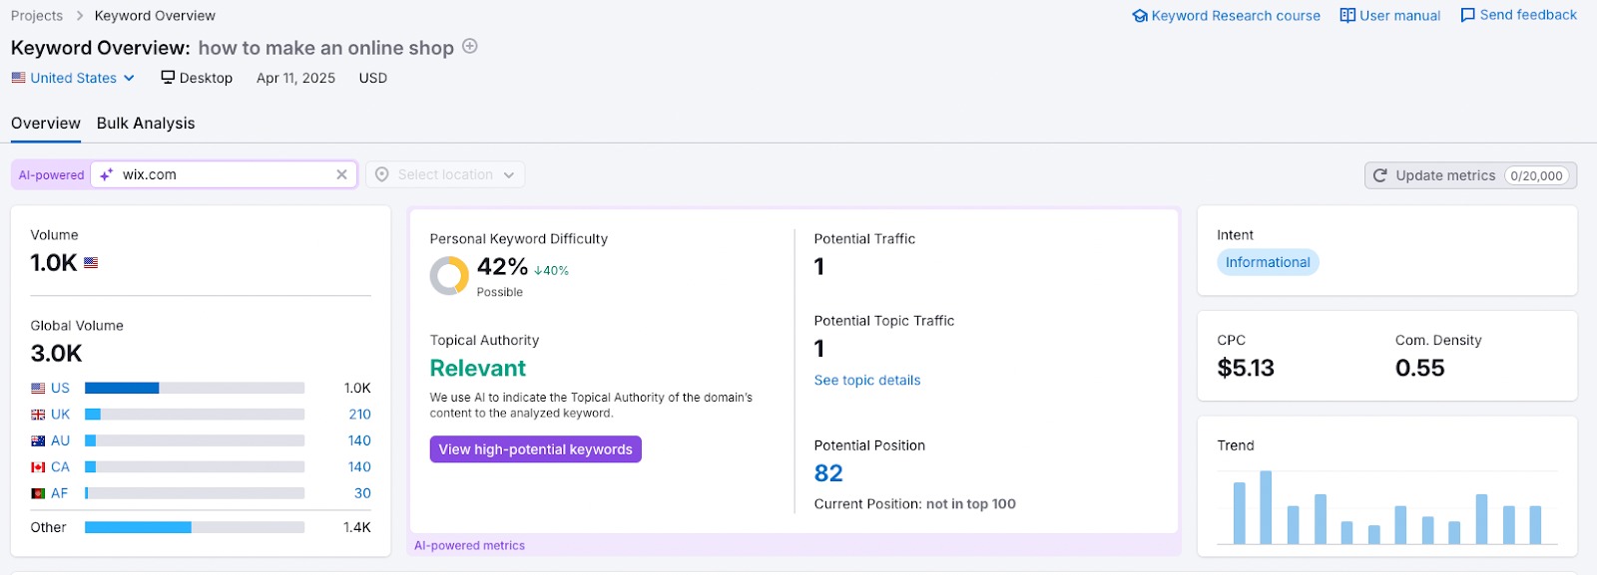Image resolution: width=1597 pixels, height=575 pixels.
Task: Clear the wix.com domain with X icon
Action: 341,174
